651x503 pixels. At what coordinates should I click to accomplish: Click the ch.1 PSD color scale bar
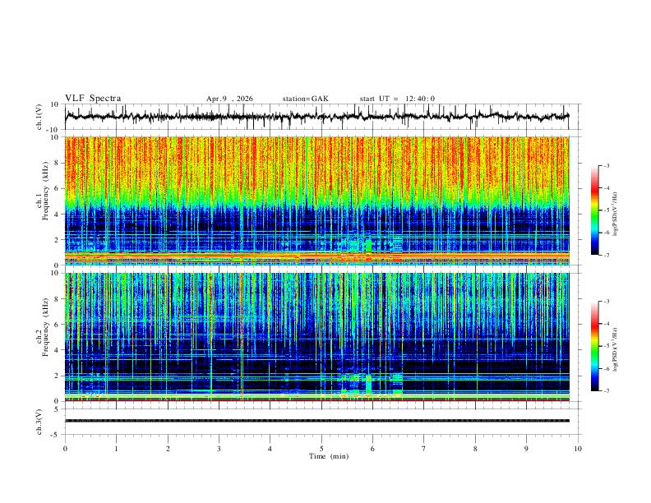coord(595,210)
